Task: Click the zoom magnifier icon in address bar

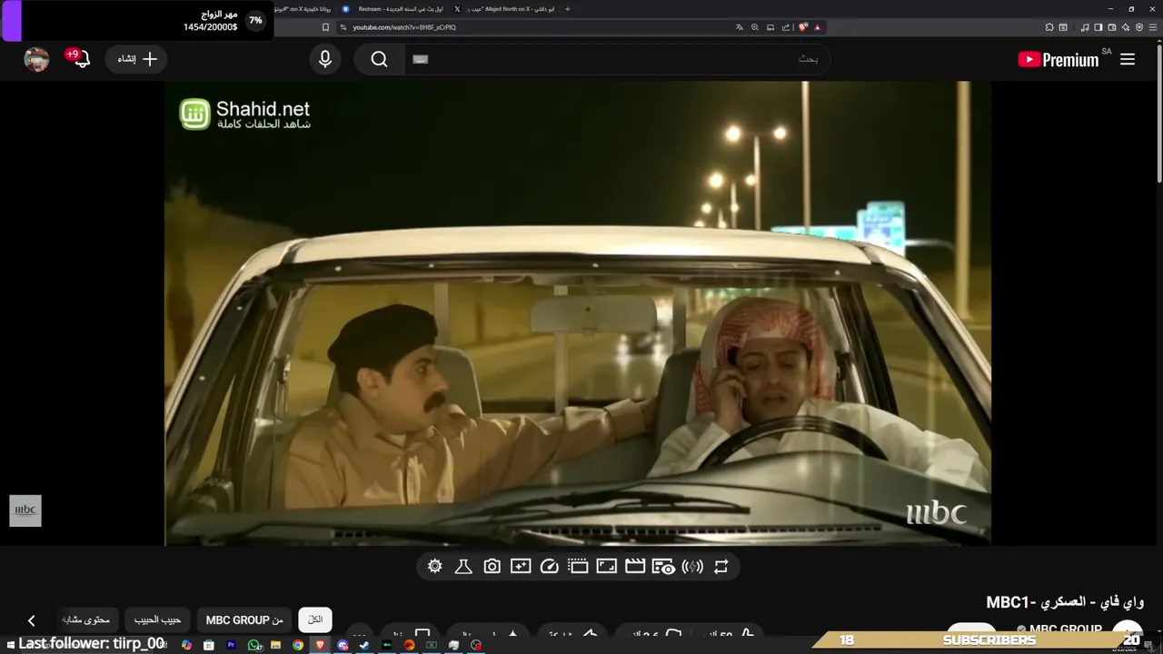Action: (755, 27)
